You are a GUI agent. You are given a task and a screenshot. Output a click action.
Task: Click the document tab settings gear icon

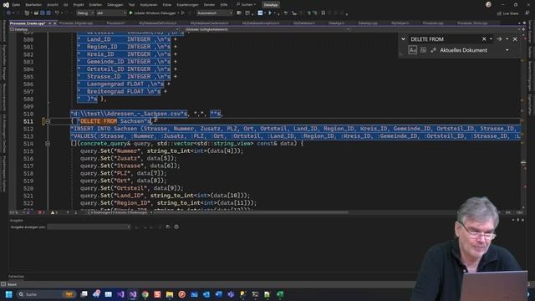coord(524,23)
